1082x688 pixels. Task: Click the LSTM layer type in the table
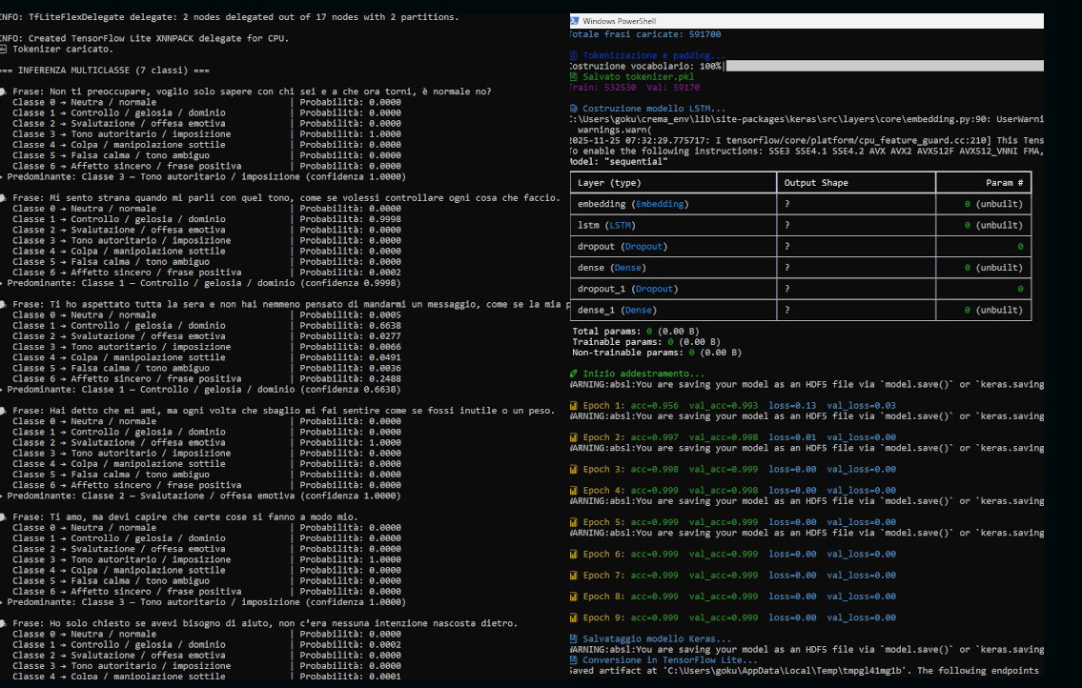(620, 225)
